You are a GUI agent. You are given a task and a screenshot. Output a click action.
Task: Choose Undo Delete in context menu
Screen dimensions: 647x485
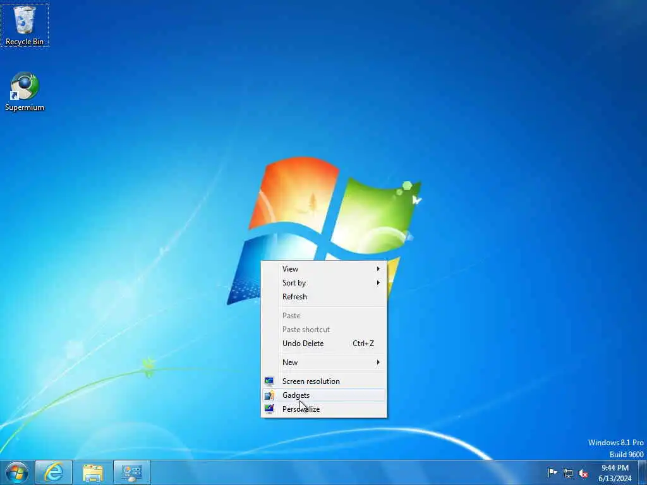[x=324, y=344]
